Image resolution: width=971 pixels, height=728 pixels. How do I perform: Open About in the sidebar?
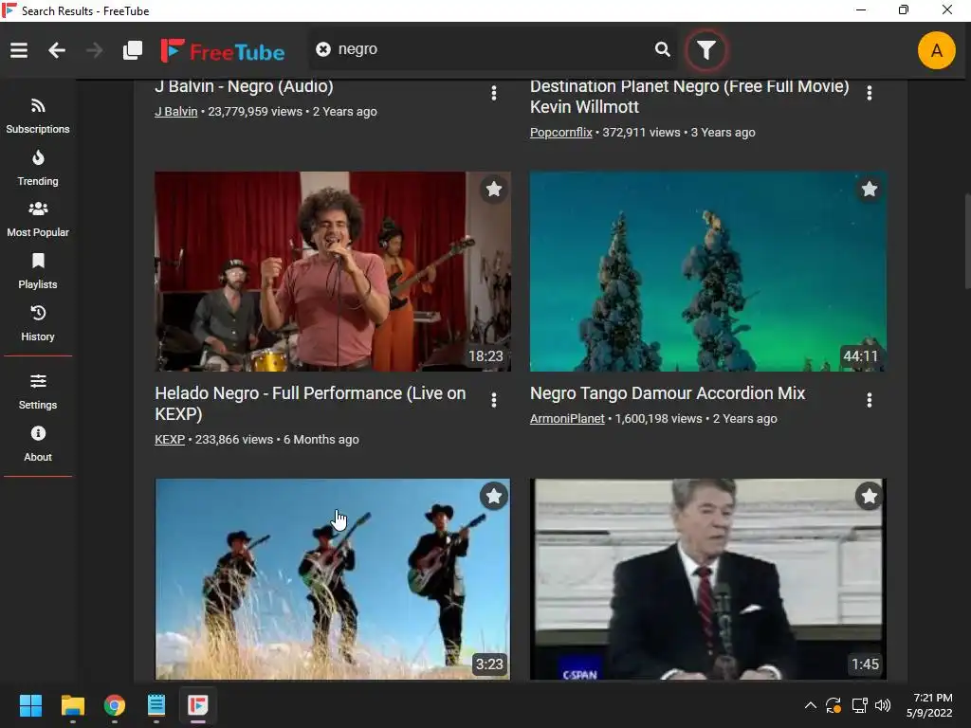click(x=38, y=444)
